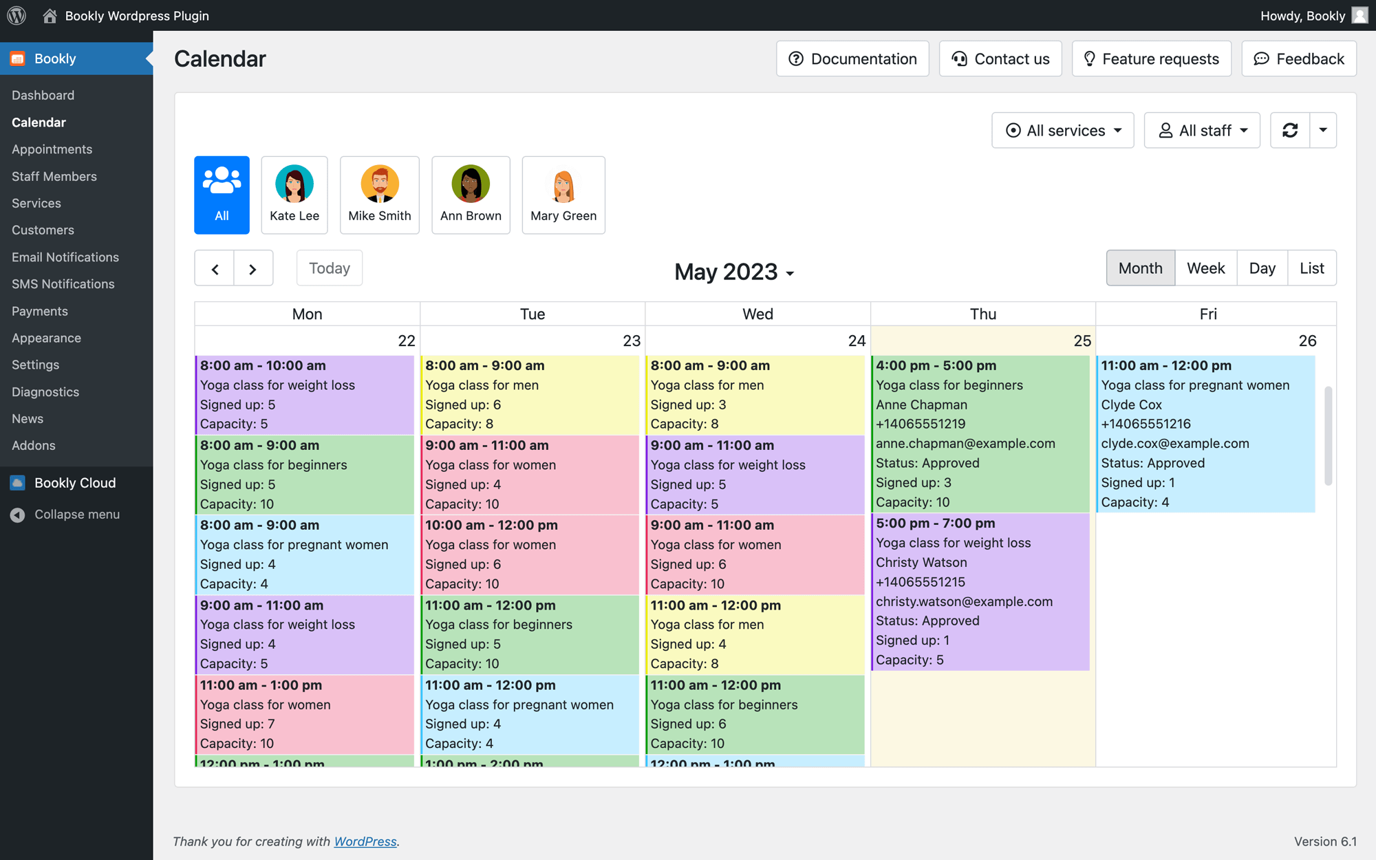
Task: Click the calendar vertical scrollbar
Action: 1328,436
